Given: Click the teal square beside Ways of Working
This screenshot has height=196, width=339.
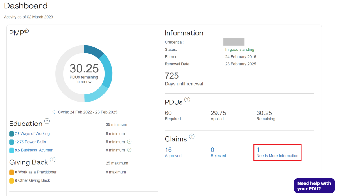Looking at the screenshot, I should click(11, 133).
